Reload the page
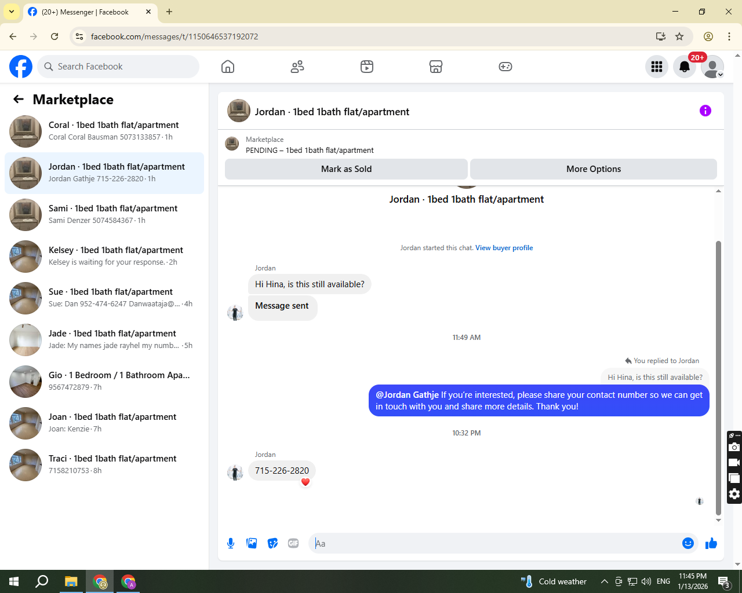 coord(54,36)
